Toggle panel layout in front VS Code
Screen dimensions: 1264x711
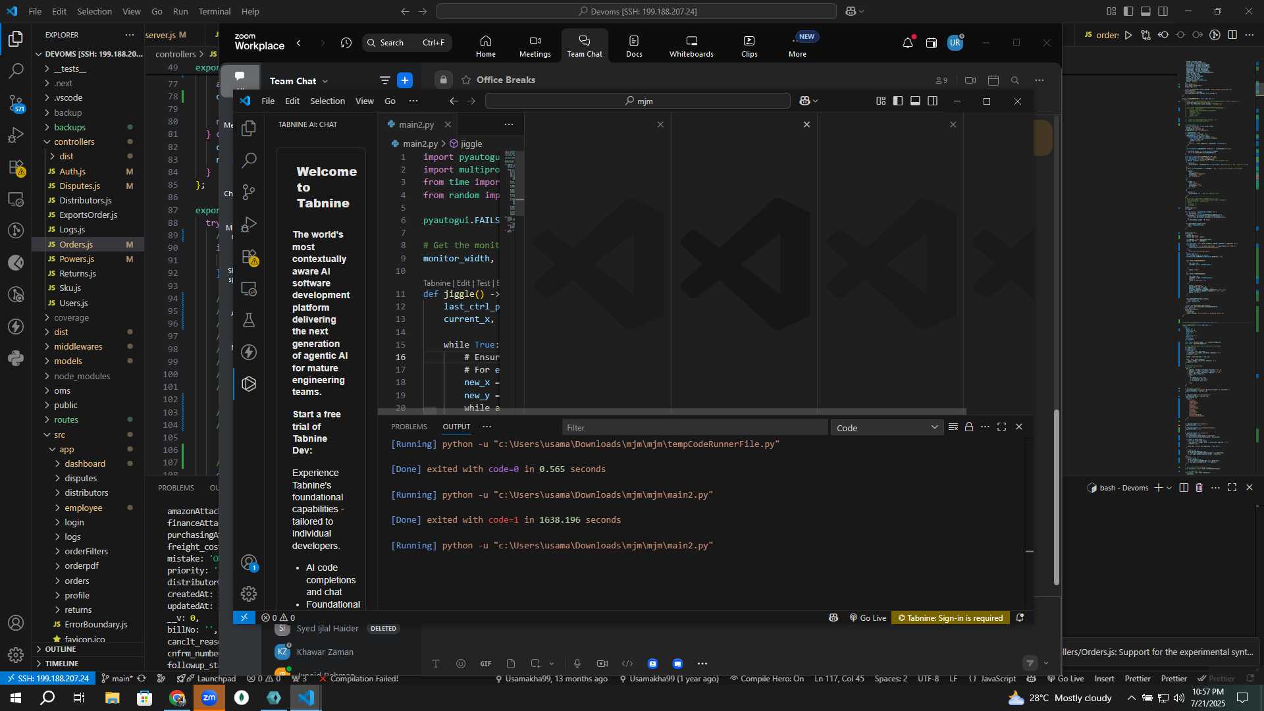915,101
